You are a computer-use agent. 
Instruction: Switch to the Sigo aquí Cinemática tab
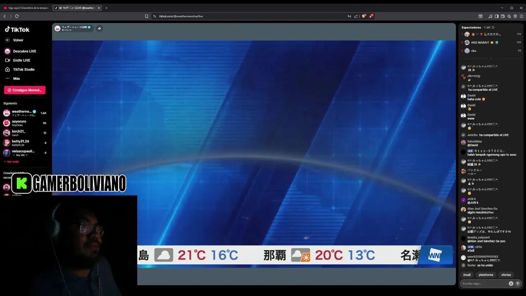click(x=26, y=8)
